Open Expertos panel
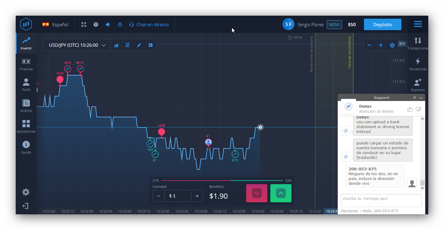444x230 pixels. pos(418,85)
